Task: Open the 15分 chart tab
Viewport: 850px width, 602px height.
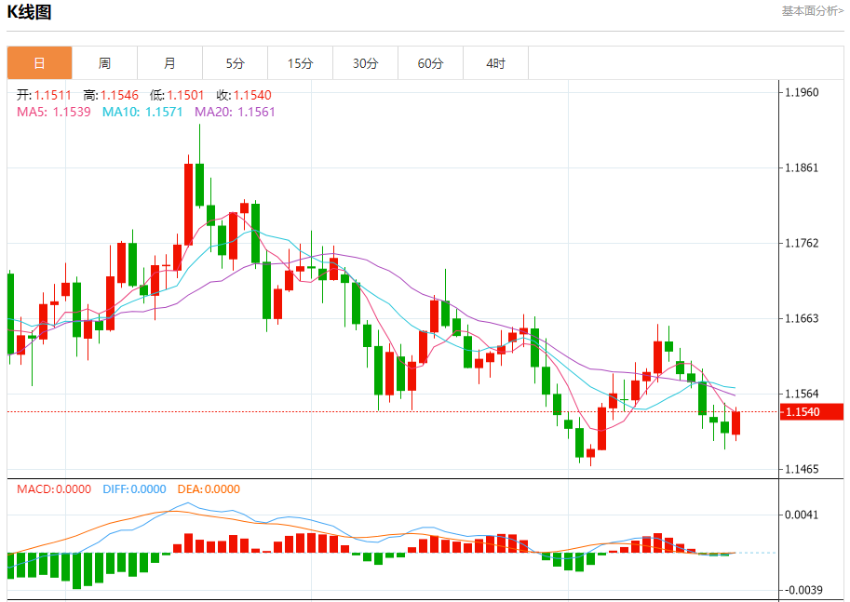Action: pyautogui.click(x=301, y=63)
